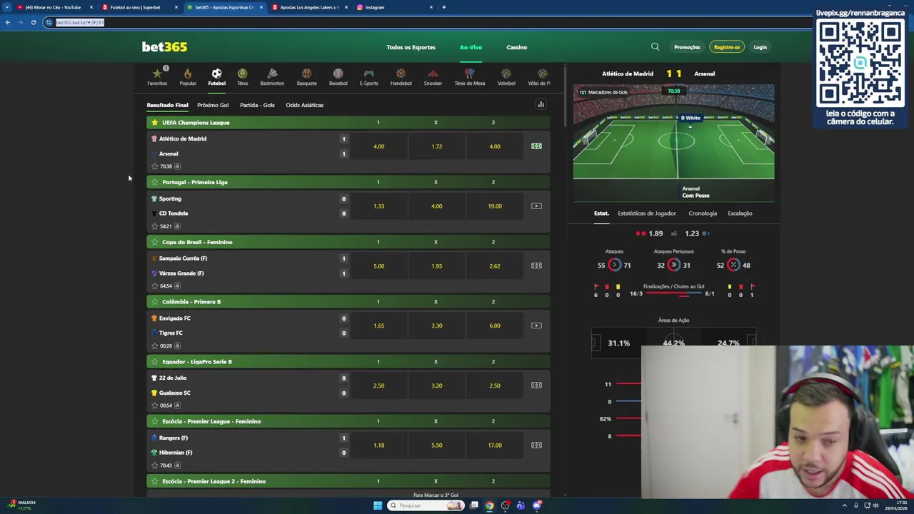Open match tracker icon for Atlético de Madrid
This screenshot has width=914, height=514.
536,146
